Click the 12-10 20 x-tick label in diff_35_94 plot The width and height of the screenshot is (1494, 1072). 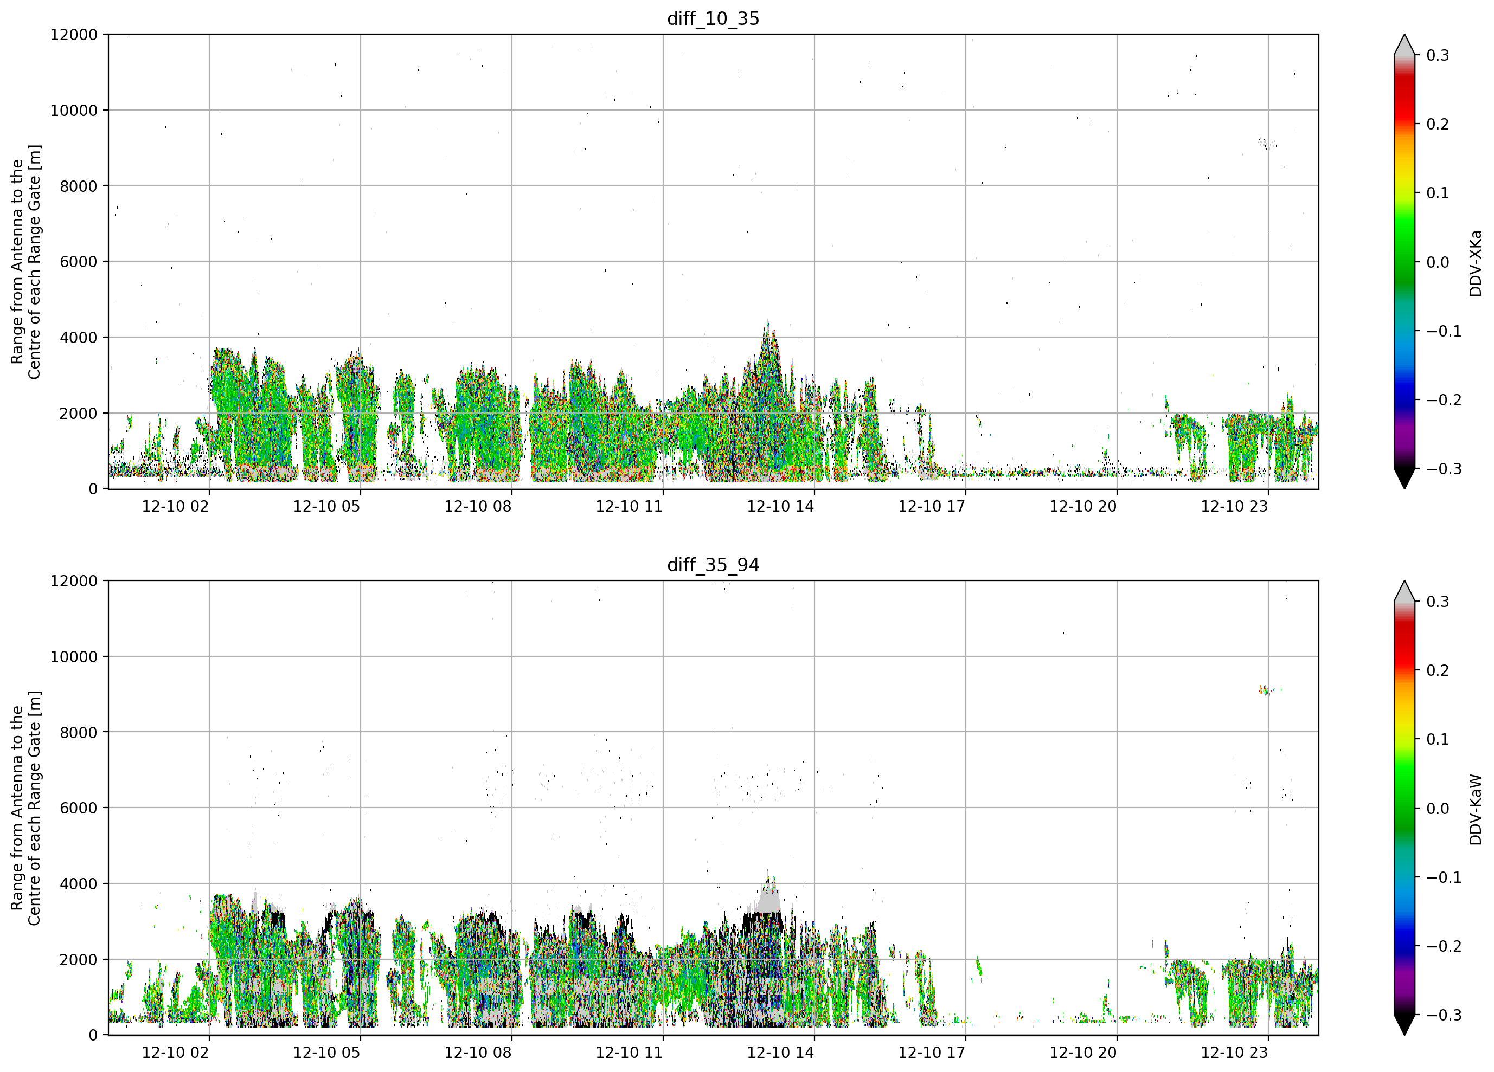(x=1083, y=1052)
